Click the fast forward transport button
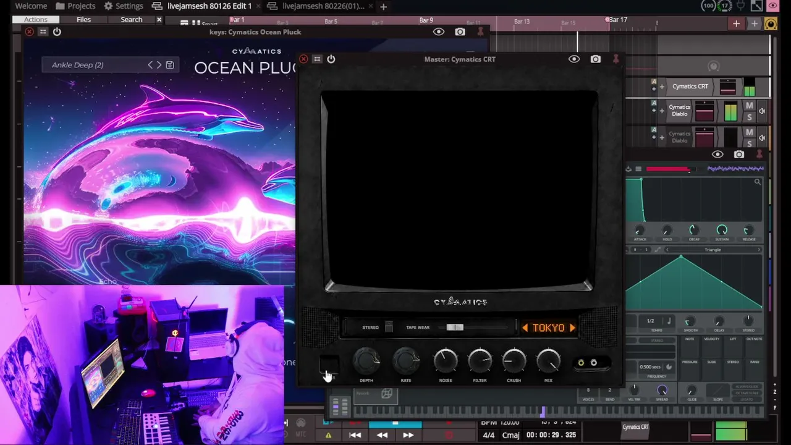This screenshot has height=445, width=791. click(408, 435)
